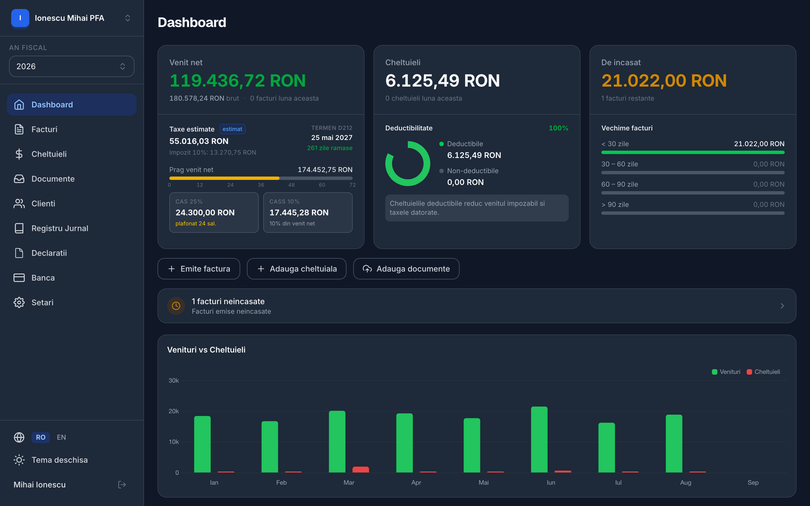The height and width of the screenshot is (506, 810).
Task: Open Facturi in the sidebar
Action: 72,130
